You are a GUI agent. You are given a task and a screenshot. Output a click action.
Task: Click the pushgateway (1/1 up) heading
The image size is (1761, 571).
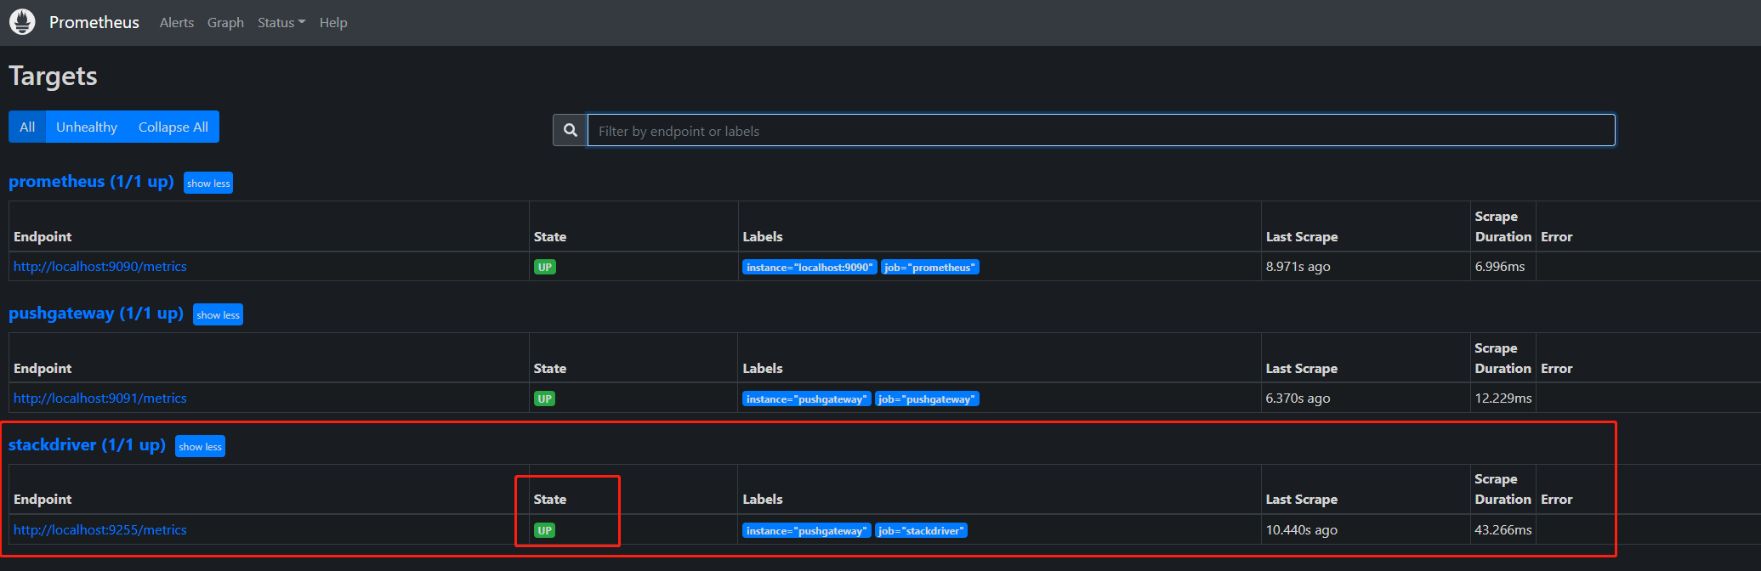point(96,314)
